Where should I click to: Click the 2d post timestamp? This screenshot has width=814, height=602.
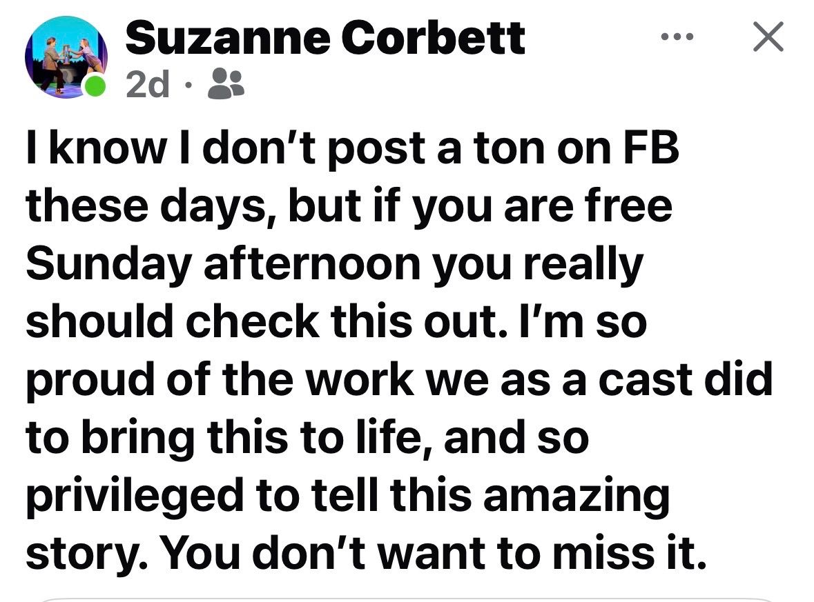click(148, 85)
